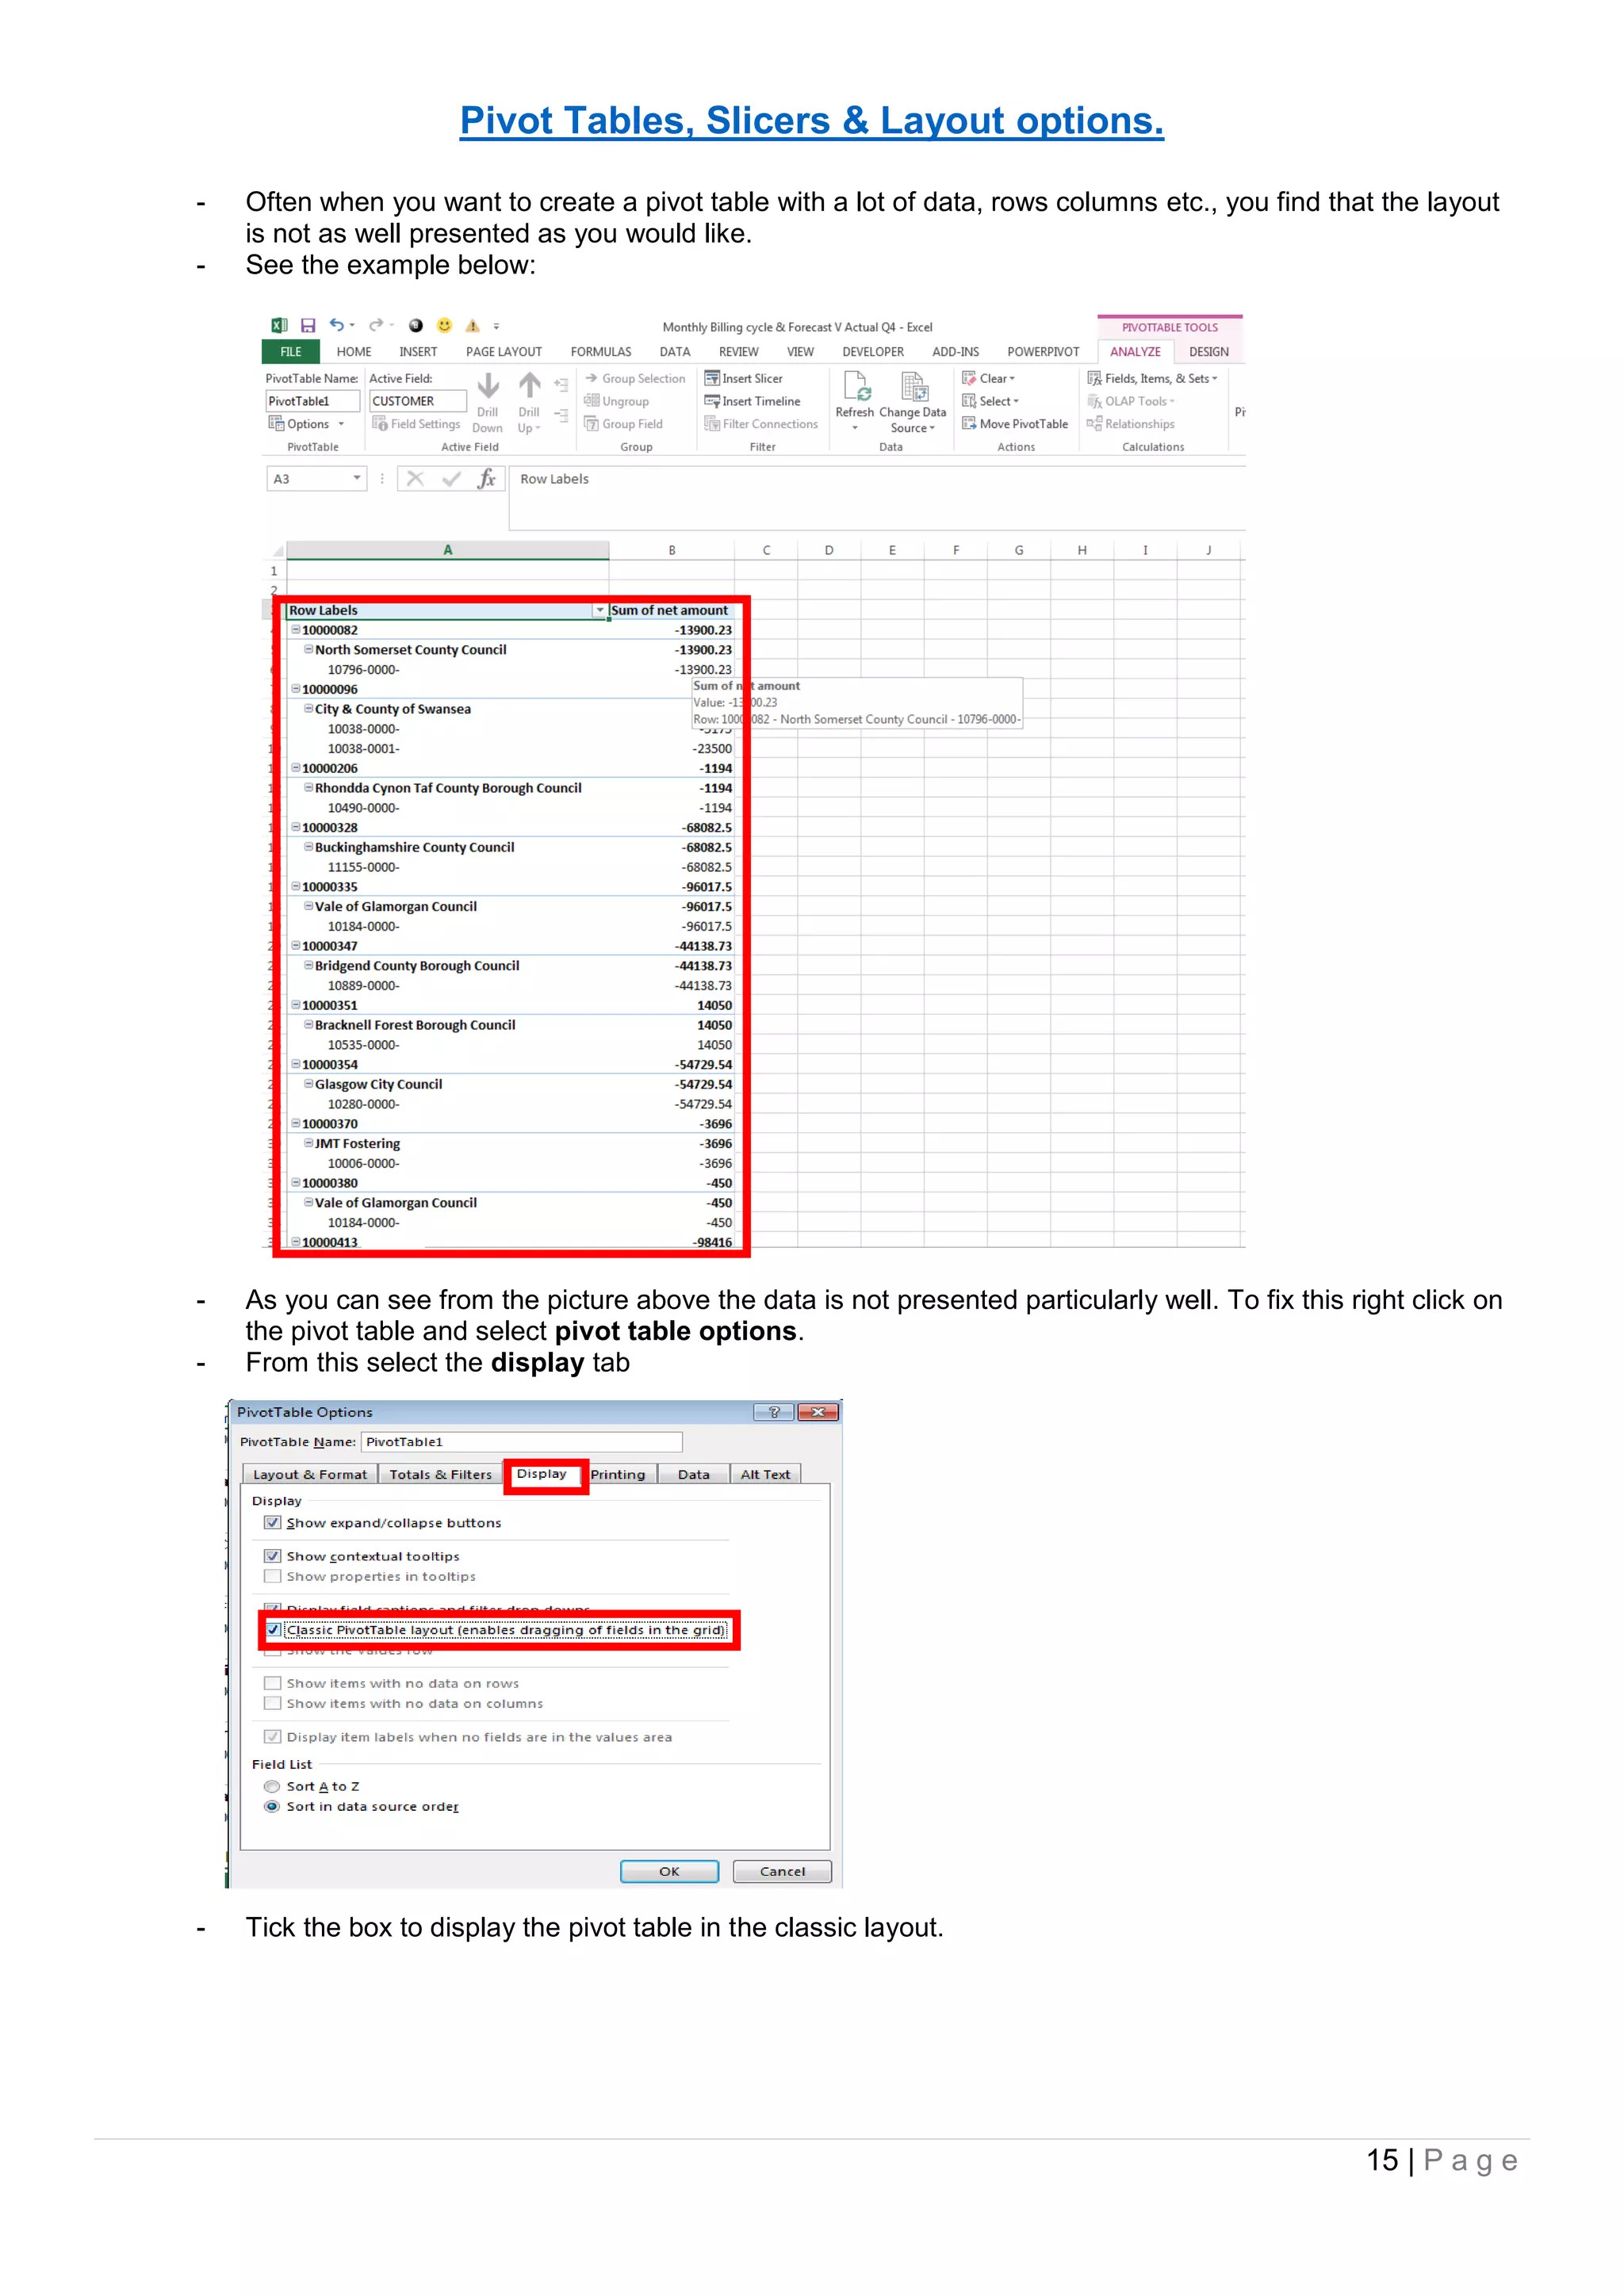
Task: Select the Totals & Filters tab
Action: point(441,1475)
